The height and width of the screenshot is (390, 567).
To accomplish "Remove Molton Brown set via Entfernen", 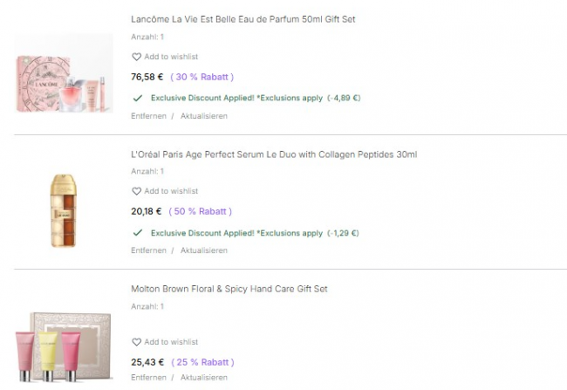I will pyautogui.click(x=148, y=378).
